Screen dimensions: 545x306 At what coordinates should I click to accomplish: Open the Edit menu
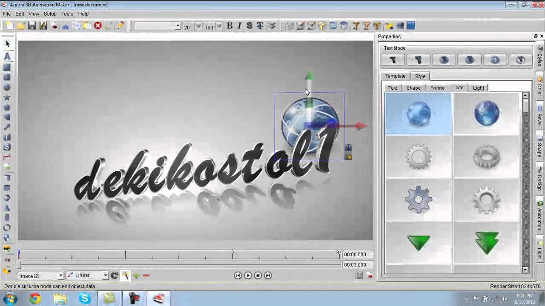20,14
